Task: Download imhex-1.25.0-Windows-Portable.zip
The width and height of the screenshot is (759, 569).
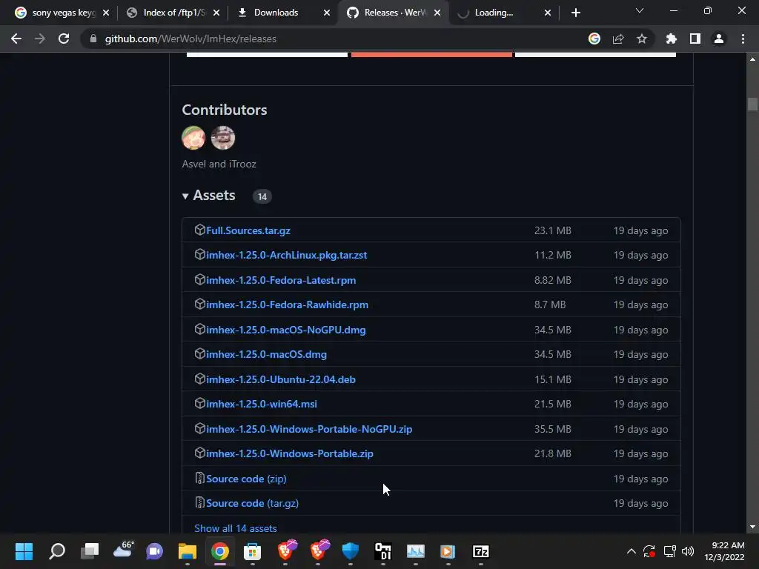Action: tap(290, 454)
